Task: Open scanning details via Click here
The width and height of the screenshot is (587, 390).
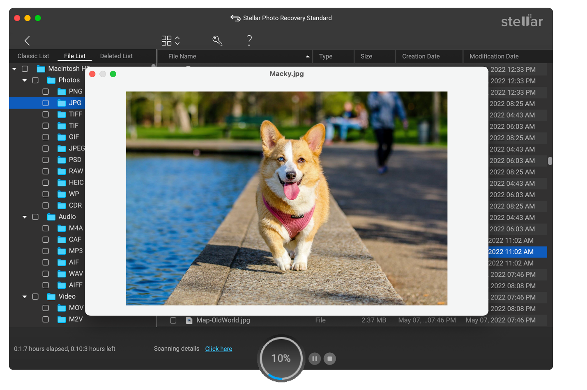Action: [x=219, y=349]
